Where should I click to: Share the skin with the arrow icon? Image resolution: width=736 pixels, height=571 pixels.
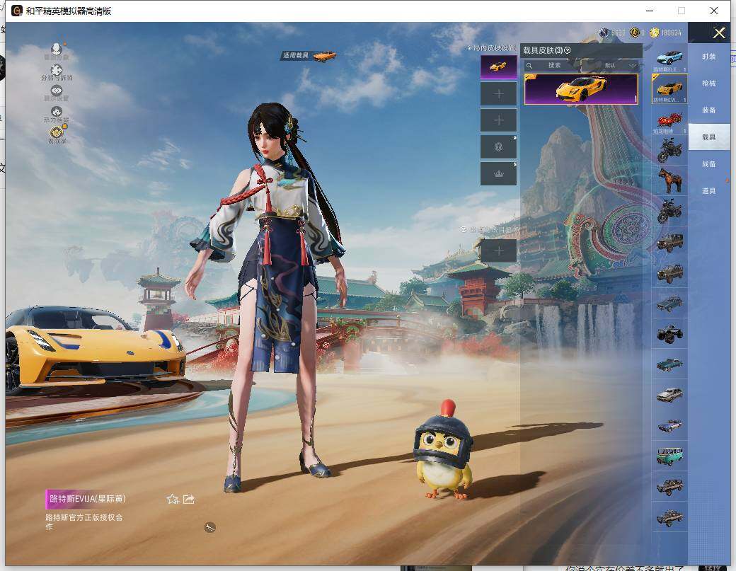pos(189,500)
